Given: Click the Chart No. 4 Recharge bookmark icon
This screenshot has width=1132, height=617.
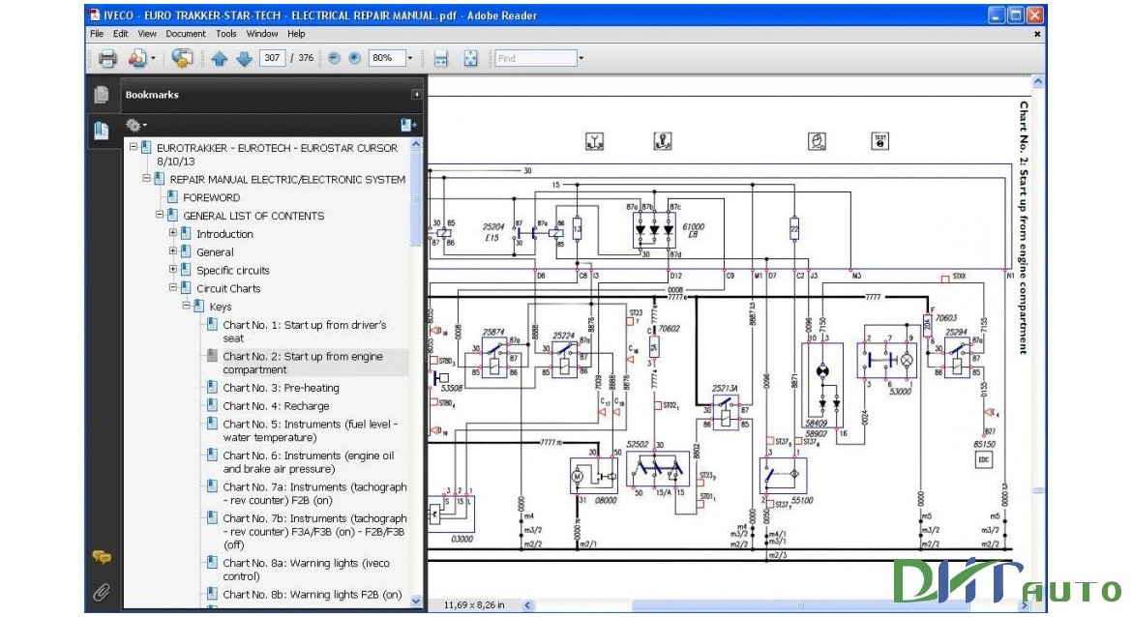Looking at the screenshot, I should pos(212,405).
